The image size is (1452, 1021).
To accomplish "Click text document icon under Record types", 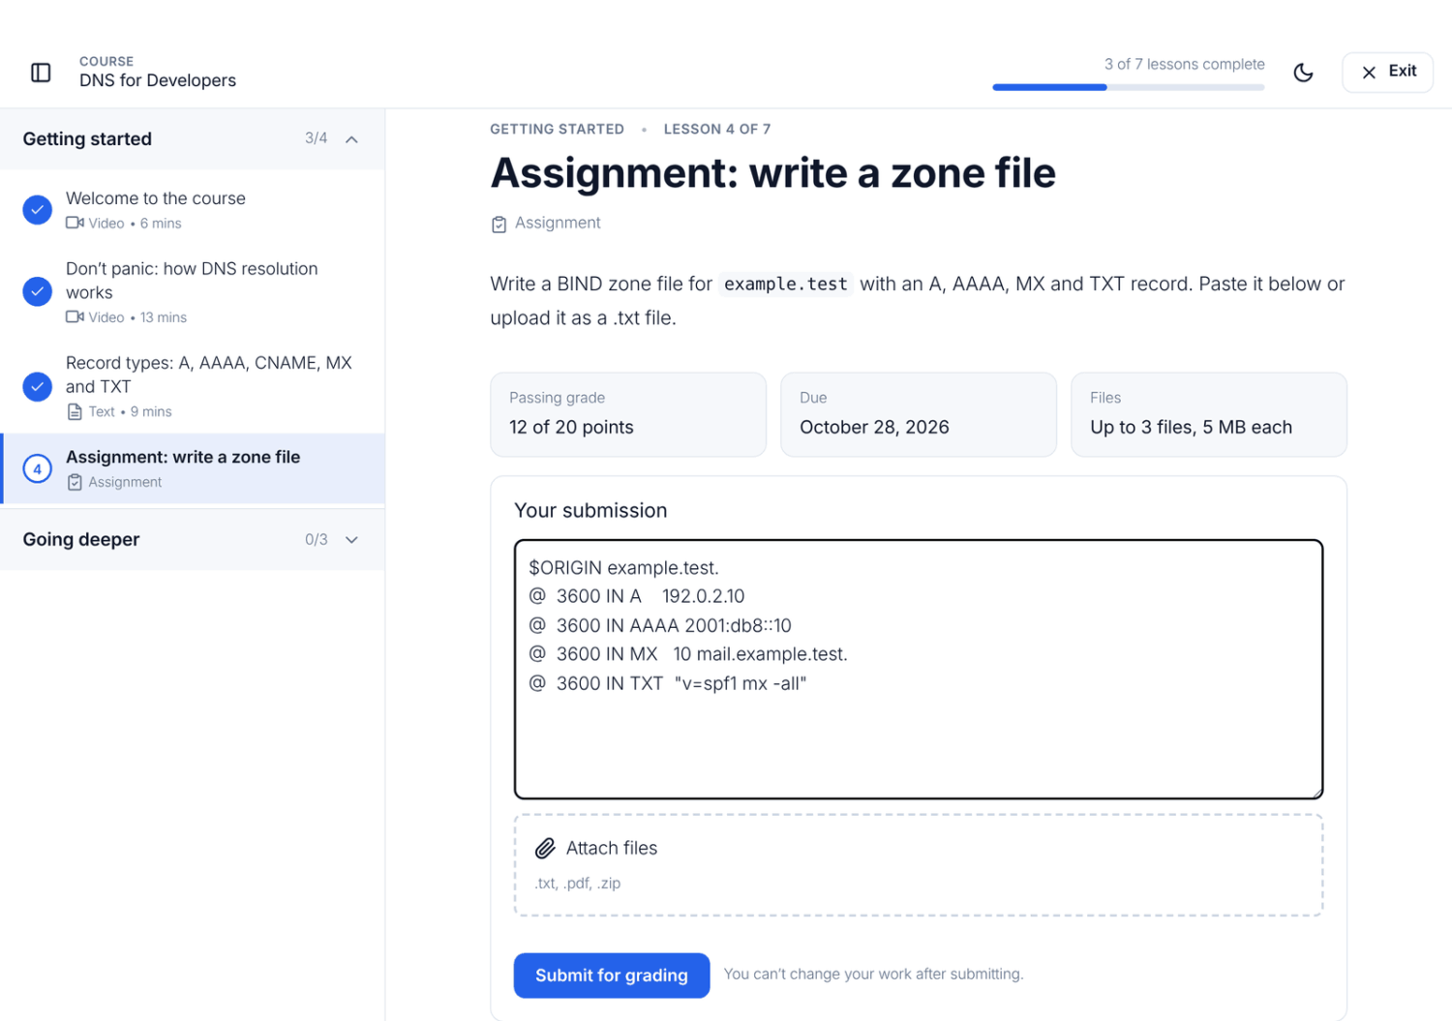I will click(75, 412).
